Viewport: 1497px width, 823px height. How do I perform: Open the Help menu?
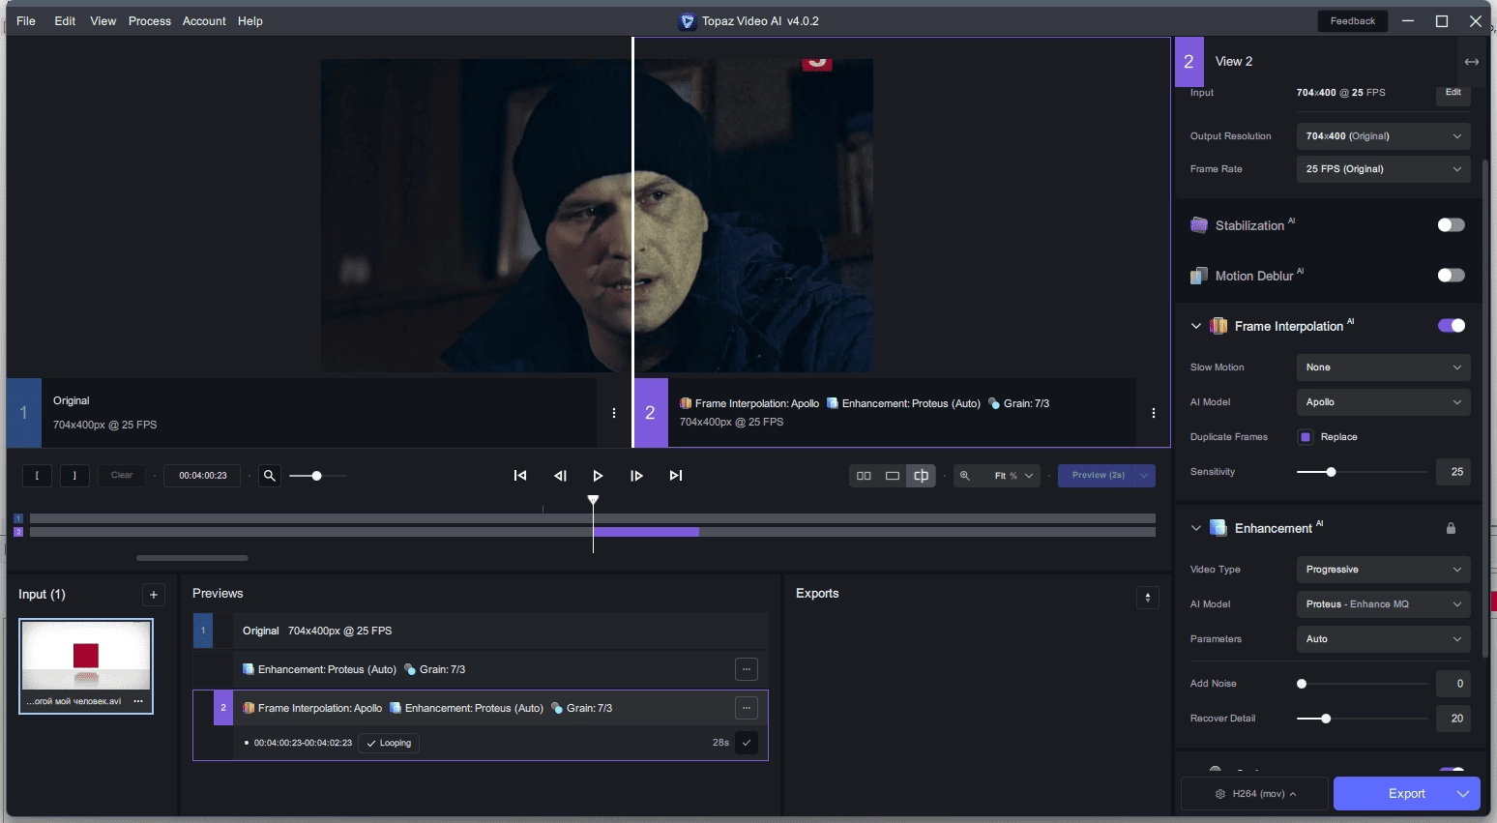250,21
